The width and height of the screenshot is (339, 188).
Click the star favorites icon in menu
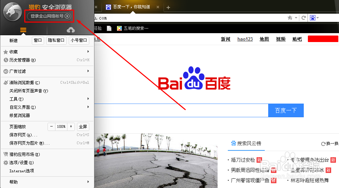point(5,52)
